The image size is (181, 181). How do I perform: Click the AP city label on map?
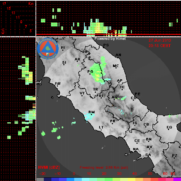click(x=120, y=80)
